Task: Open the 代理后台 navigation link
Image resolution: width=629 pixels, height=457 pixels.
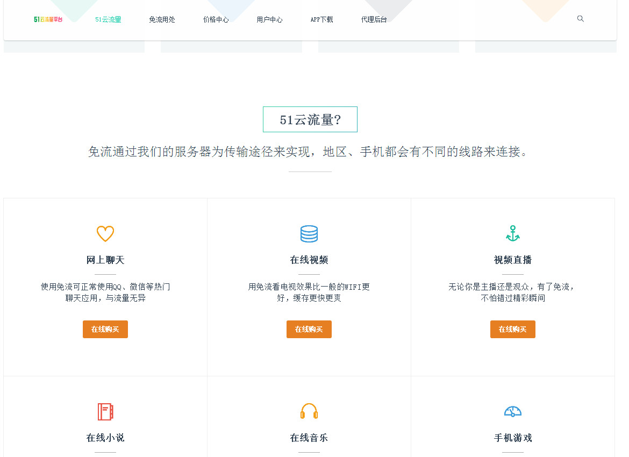Action: coord(374,19)
